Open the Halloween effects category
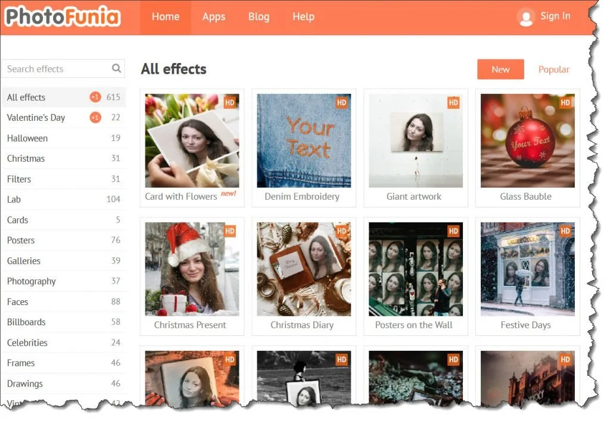The width and height of the screenshot is (610, 421). tap(27, 138)
